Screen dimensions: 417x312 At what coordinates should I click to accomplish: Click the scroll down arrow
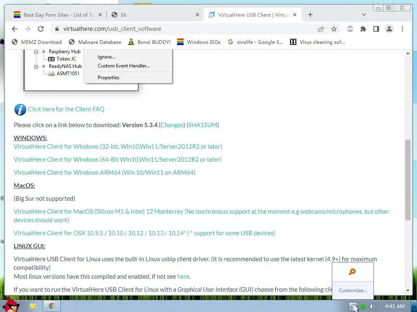click(x=408, y=290)
